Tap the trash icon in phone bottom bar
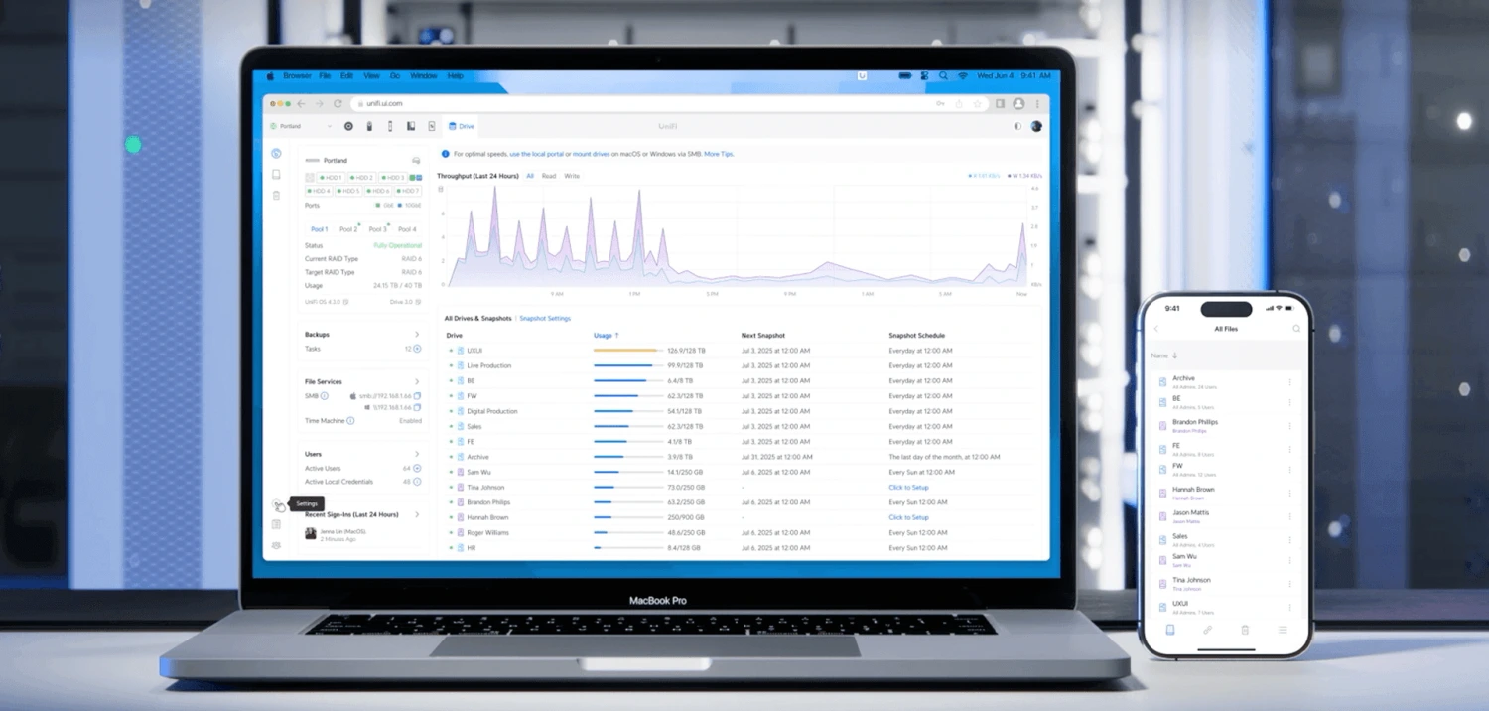1489x711 pixels. 1245,630
